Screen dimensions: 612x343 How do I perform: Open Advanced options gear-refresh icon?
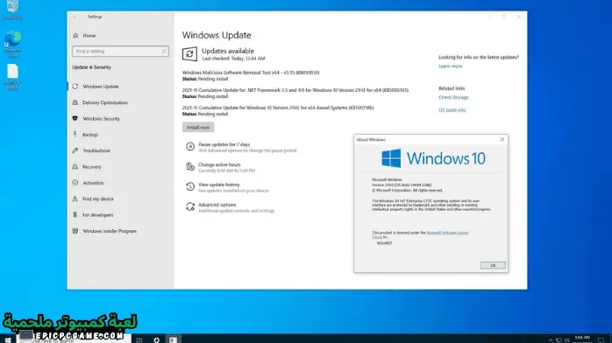190,206
